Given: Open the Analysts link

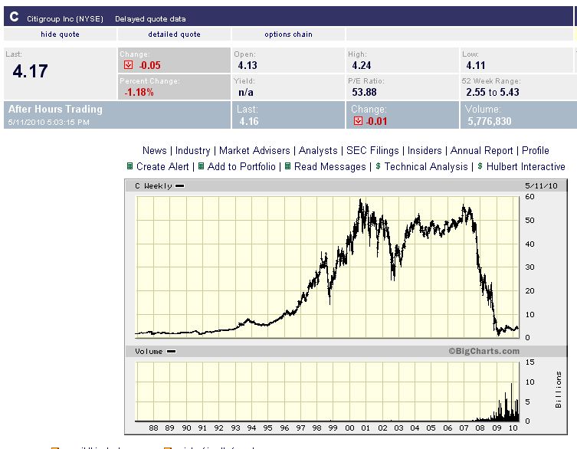Looking at the screenshot, I should (318, 150).
